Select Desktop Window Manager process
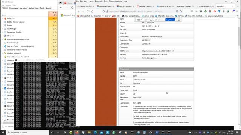Viewport: 241px width, 135px height. point(29,22)
